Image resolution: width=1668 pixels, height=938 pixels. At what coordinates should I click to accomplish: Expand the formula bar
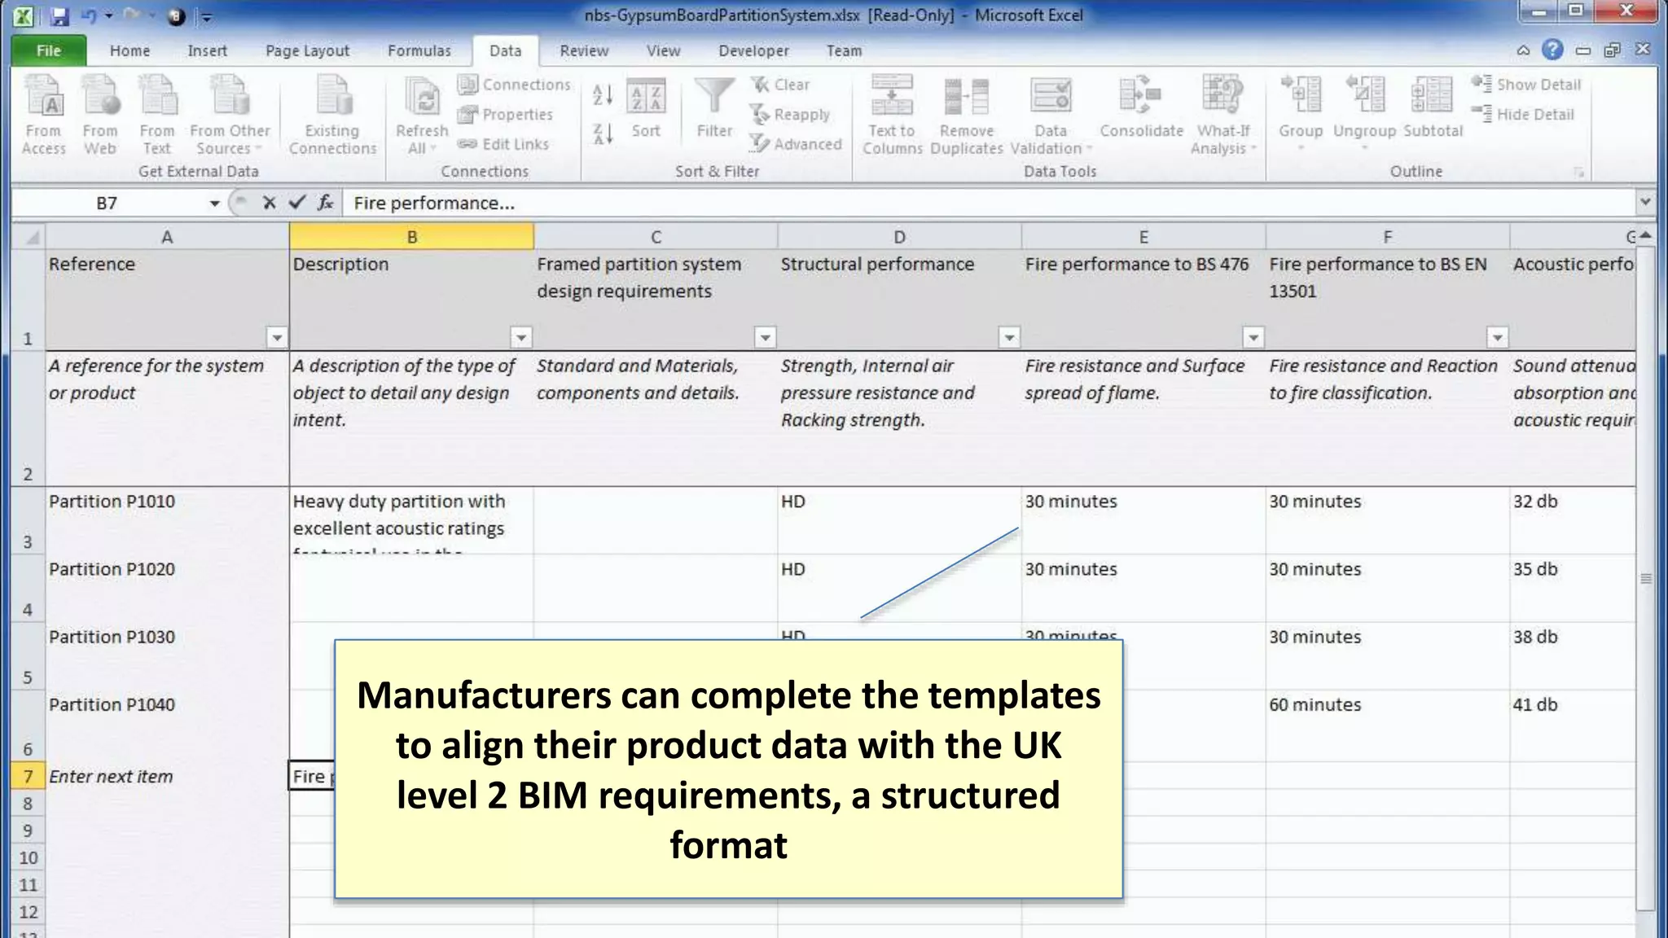pyautogui.click(x=1644, y=202)
